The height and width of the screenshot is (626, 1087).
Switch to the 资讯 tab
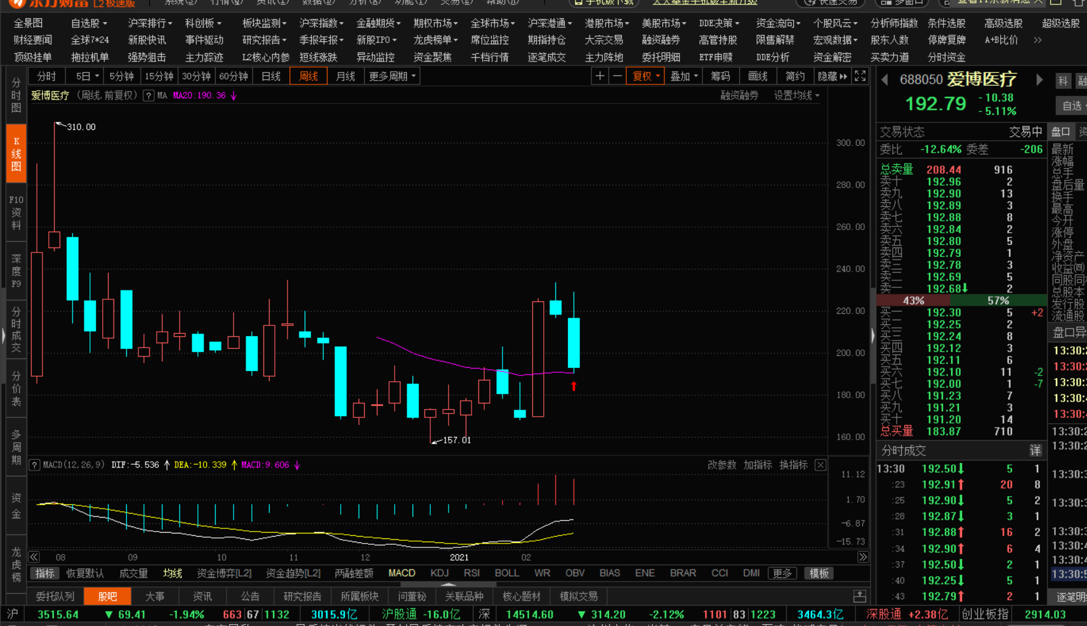click(202, 596)
